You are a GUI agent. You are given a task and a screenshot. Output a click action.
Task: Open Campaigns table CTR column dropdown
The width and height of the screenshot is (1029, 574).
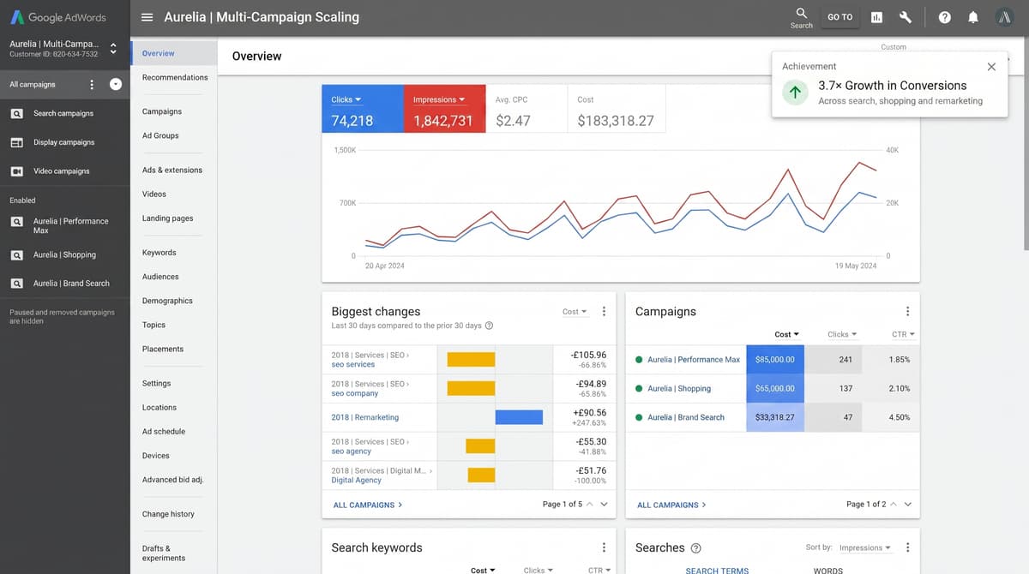(x=903, y=334)
